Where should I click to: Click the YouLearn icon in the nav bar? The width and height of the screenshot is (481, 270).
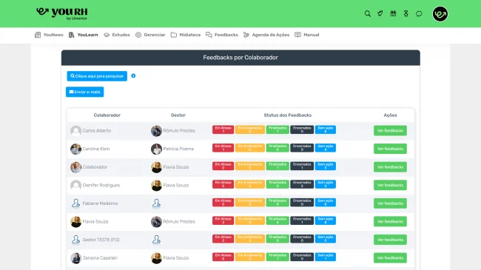(x=72, y=35)
